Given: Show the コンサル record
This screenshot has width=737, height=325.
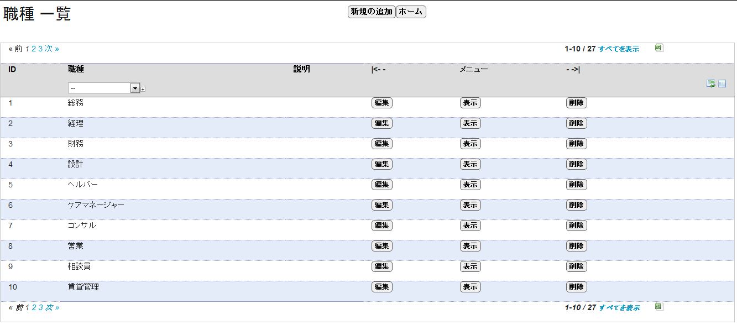Looking at the screenshot, I should pos(471,226).
